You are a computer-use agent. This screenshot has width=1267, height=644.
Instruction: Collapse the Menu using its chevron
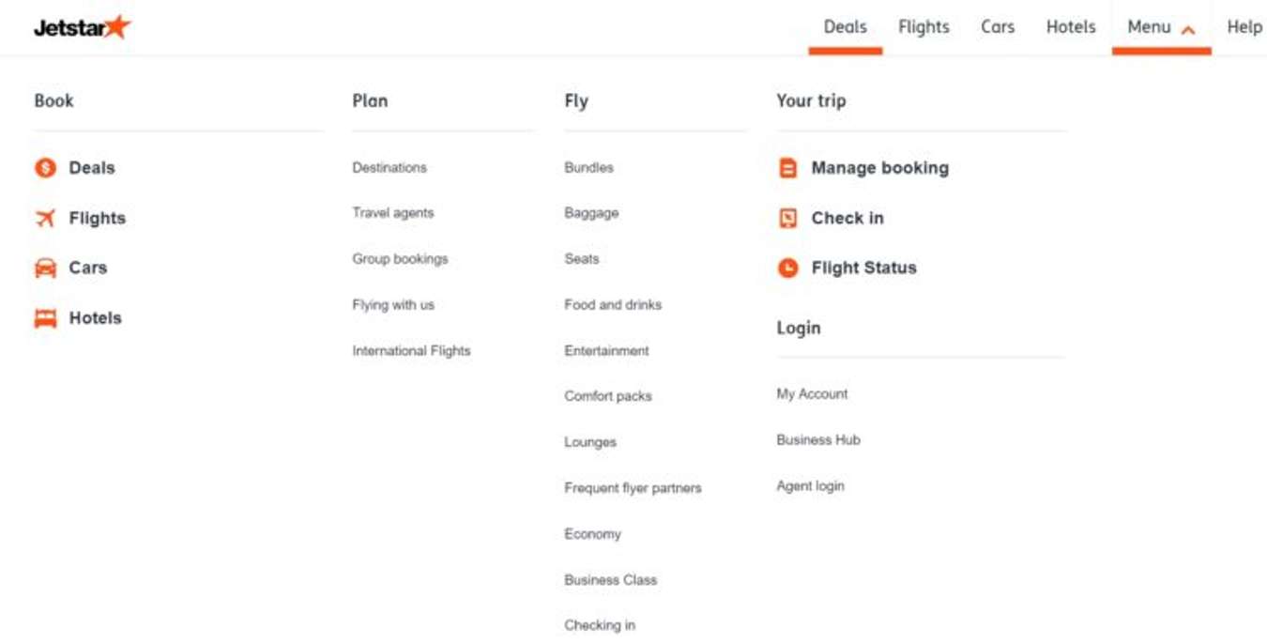1187,28
